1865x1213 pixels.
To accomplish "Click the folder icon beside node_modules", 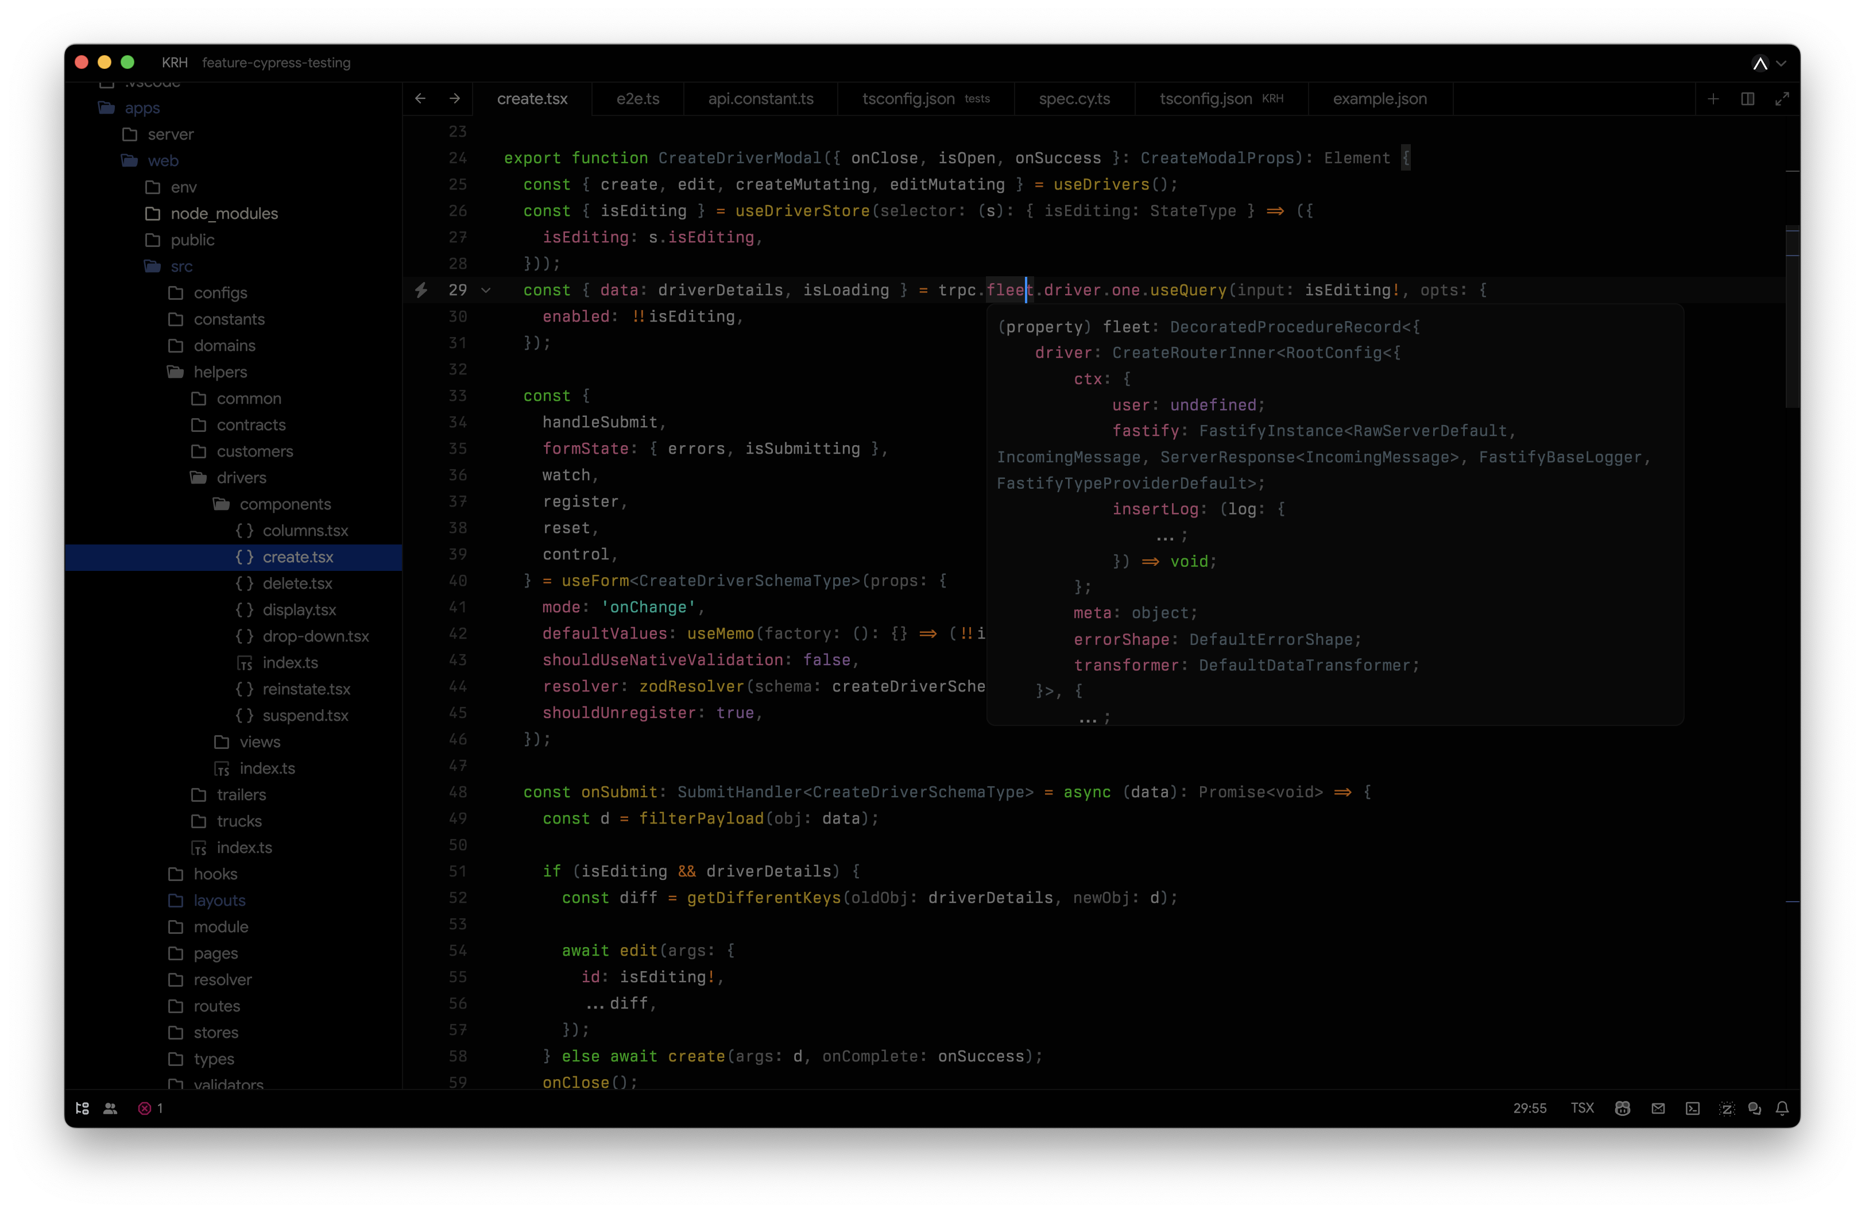I will tap(153, 213).
